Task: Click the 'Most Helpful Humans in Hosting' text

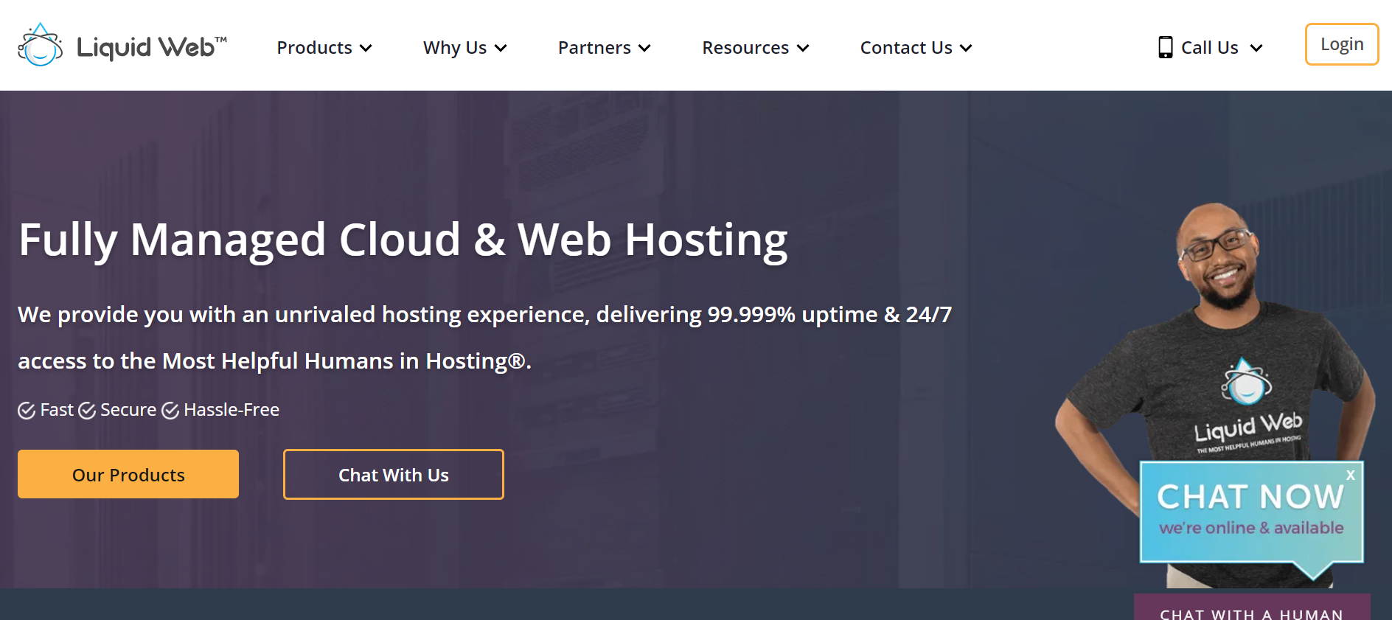Action: coord(335,361)
